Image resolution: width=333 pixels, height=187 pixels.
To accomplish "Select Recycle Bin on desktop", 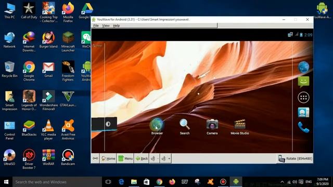I will click(x=9, y=69).
